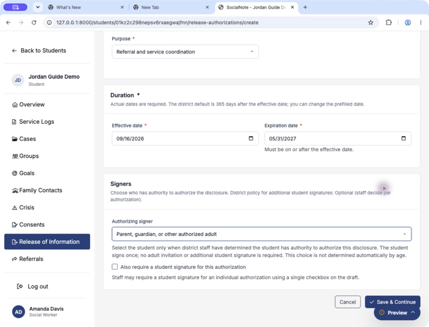Viewport: 429px width, 327px height.
Task: Open the Authorizing signer dropdown
Action: pyautogui.click(x=261, y=234)
